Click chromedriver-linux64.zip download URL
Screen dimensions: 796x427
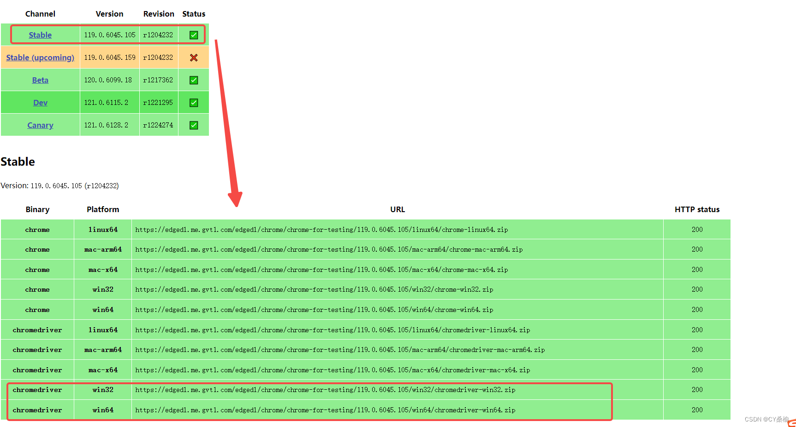[x=333, y=330]
